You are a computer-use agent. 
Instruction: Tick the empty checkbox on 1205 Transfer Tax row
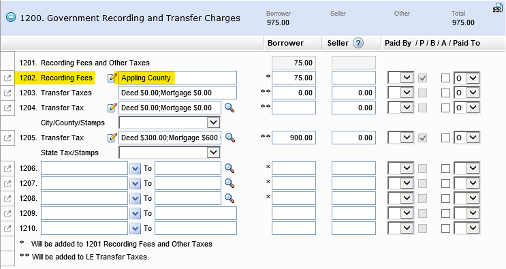[445, 138]
